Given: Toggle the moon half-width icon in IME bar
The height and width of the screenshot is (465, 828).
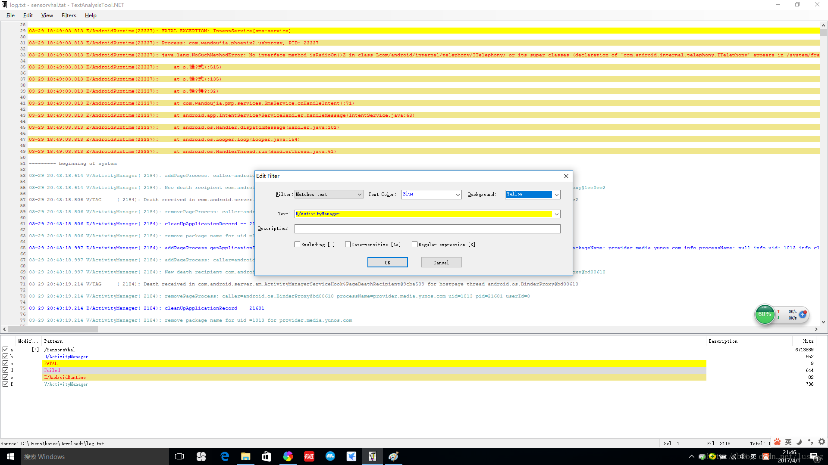Looking at the screenshot, I should [x=799, y=442].
